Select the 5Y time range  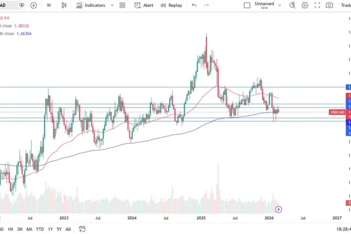click(59, 229)
